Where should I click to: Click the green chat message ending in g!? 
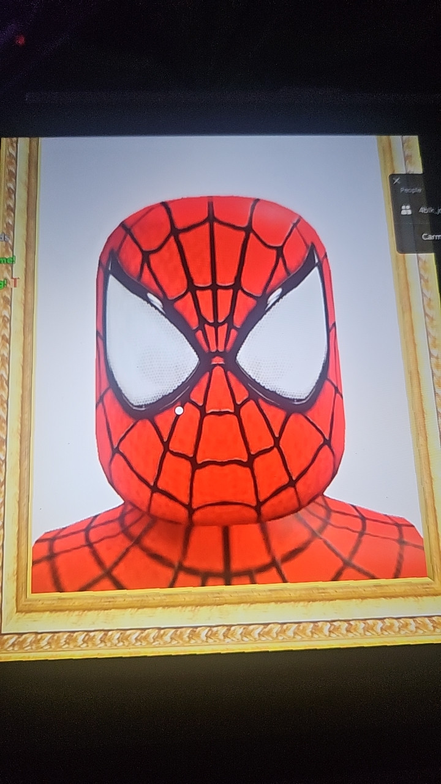click(4, 283)
